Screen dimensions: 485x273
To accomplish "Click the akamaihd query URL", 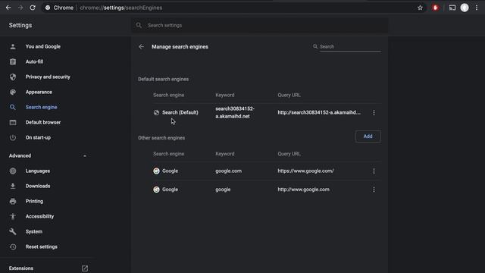I will tap(319, 113).
